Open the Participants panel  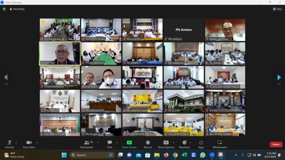tap(86, 143)
